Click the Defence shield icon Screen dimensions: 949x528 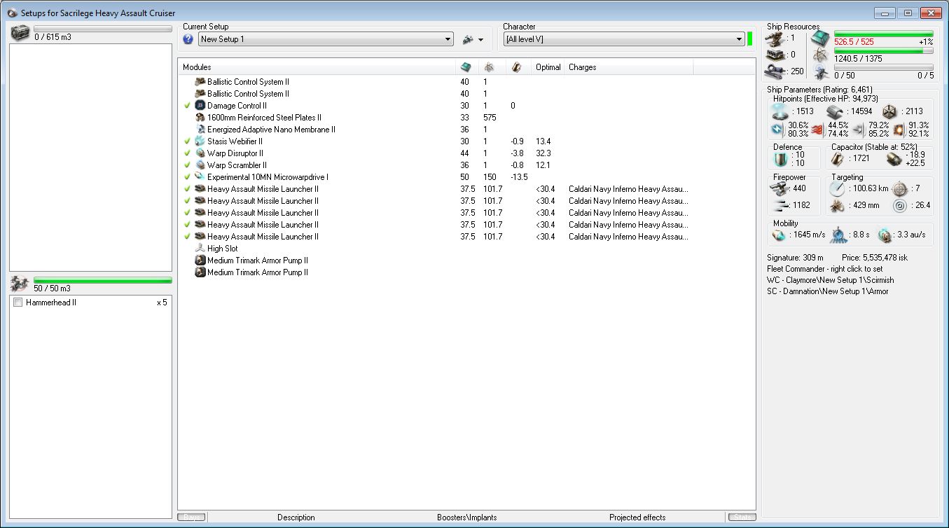click(781, 159)
